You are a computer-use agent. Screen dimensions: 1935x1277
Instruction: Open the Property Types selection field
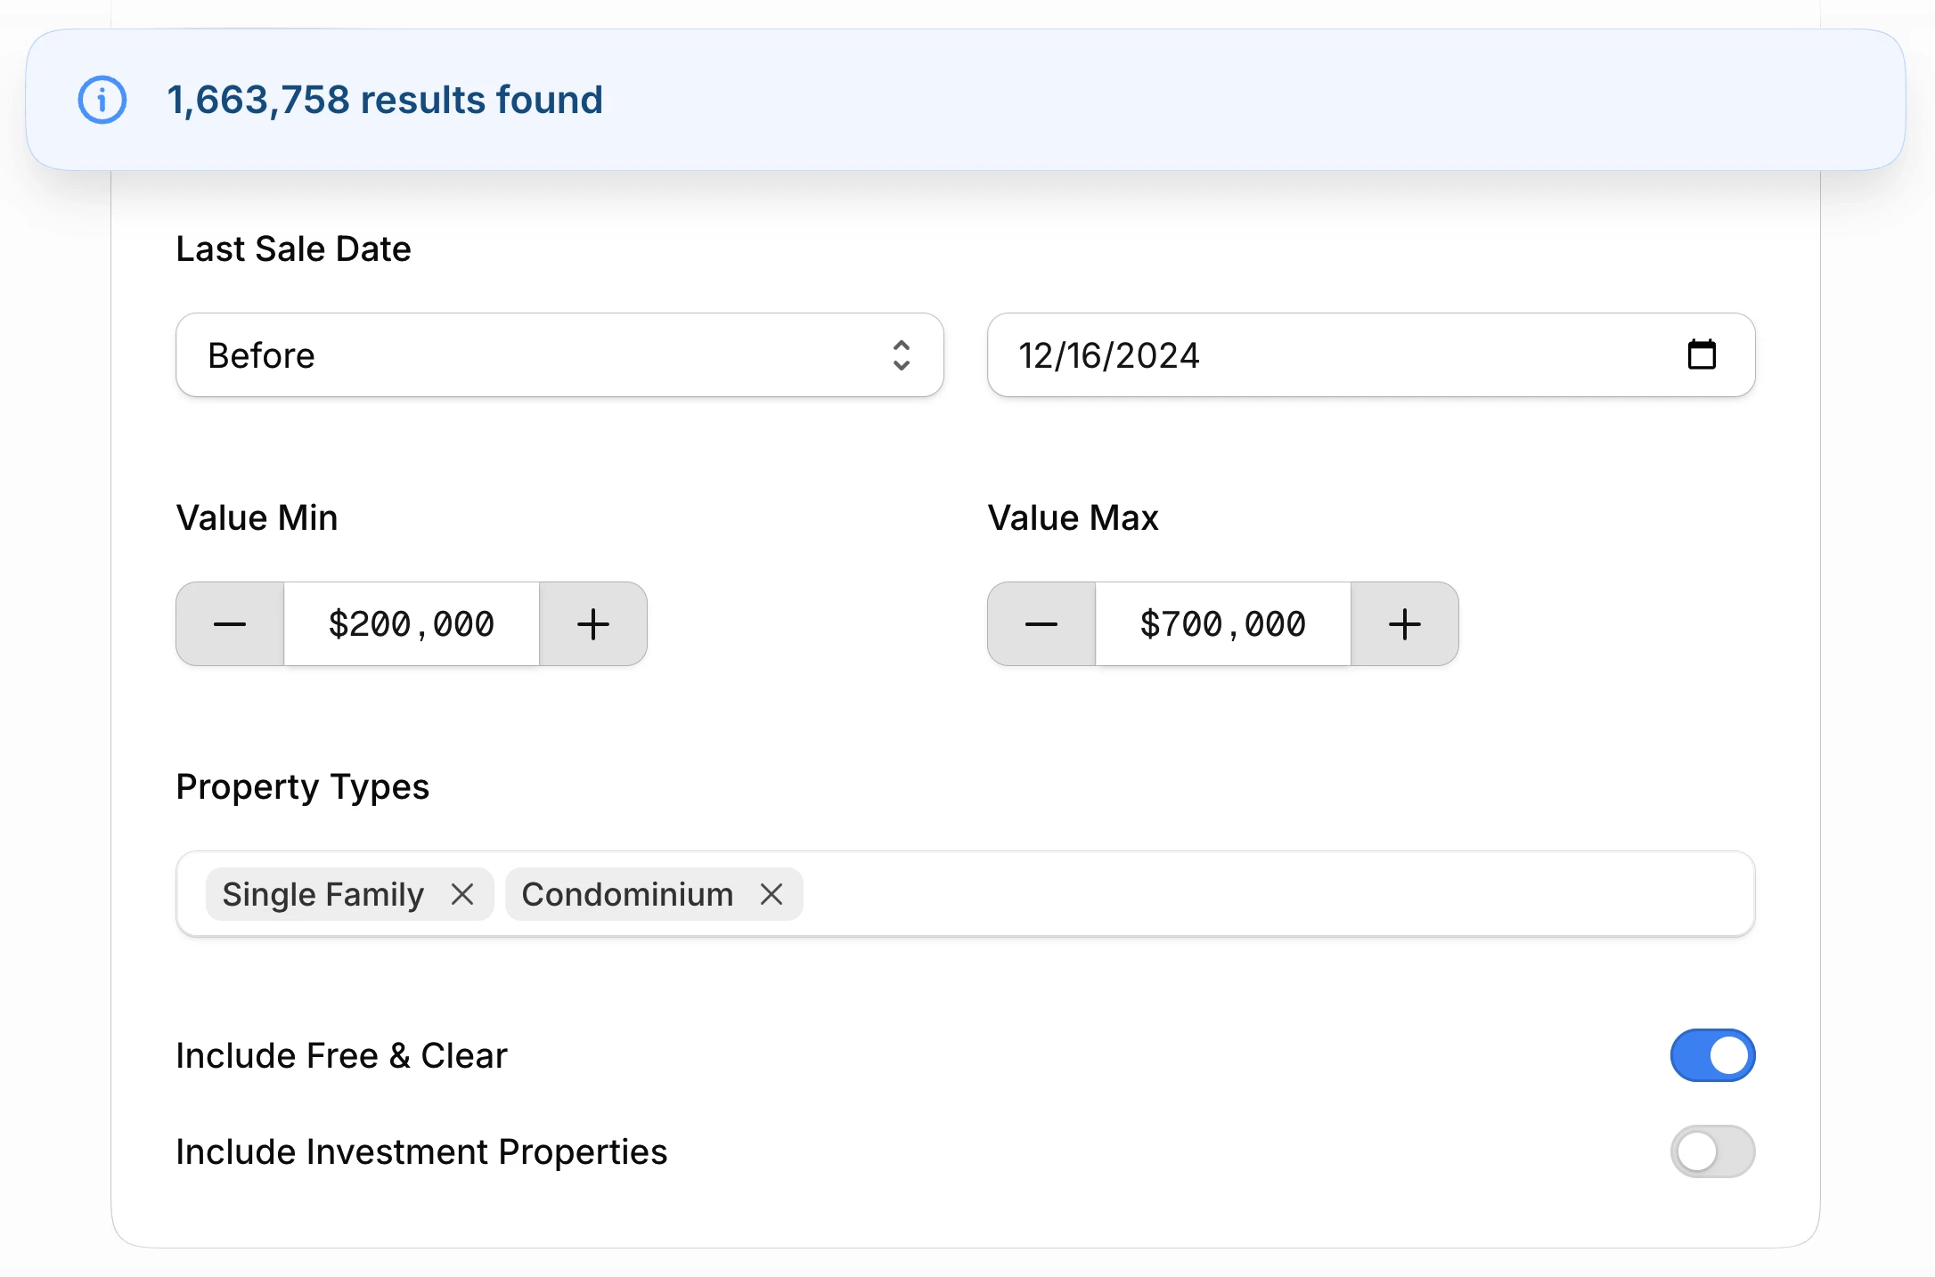click(1247, 894)
